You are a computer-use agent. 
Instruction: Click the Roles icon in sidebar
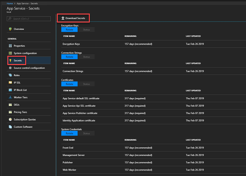(x=10, y=75)
